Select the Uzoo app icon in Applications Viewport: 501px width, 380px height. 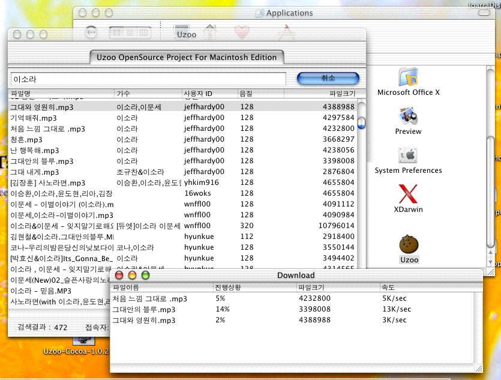pyautogui.click(x=409, y=245)
